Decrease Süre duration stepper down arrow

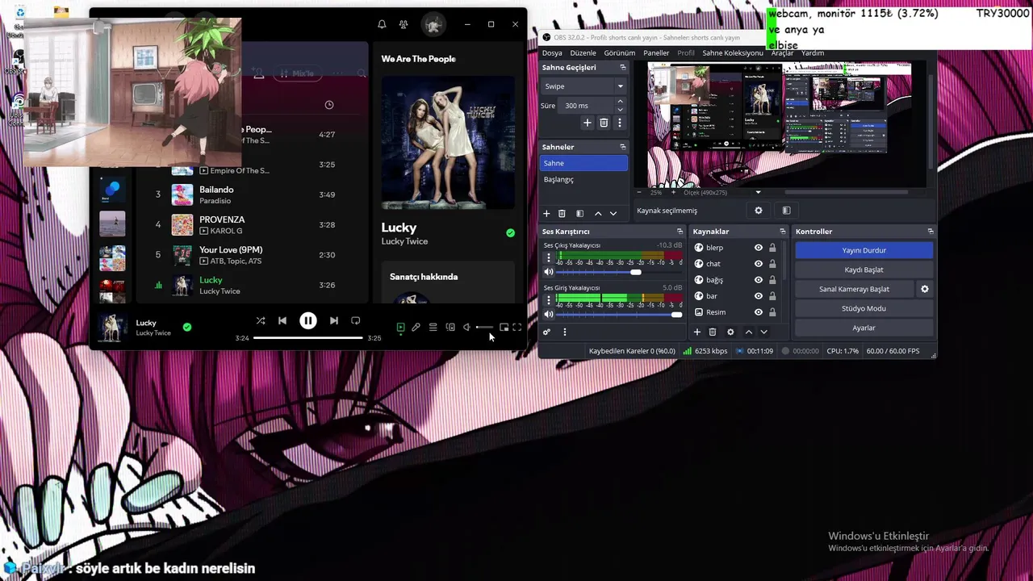coord(620,110)
